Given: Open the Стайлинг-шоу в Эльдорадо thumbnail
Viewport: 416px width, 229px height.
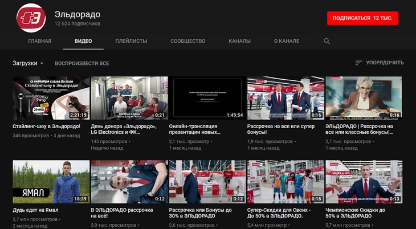Looking at the screenshot, I should click(x=51, y=98).
